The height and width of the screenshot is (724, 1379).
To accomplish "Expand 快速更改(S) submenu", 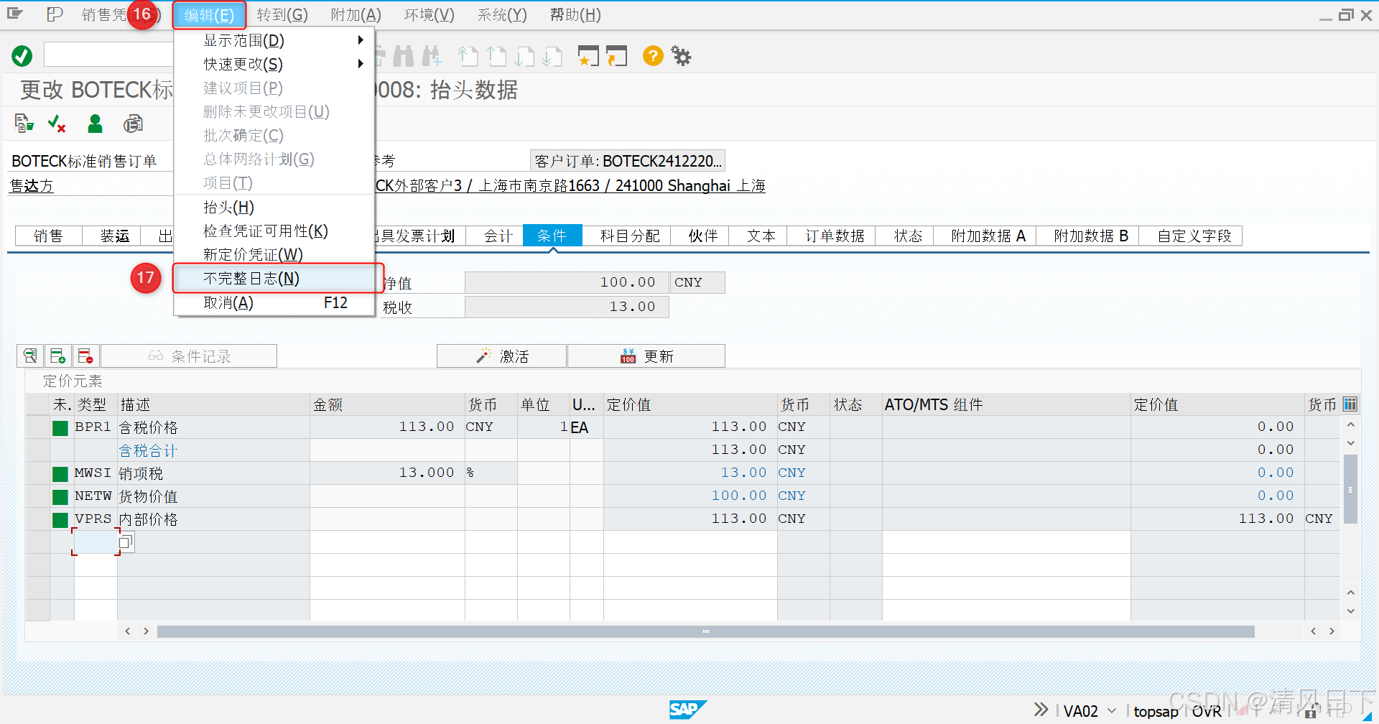I will click(x=274, y=64).
